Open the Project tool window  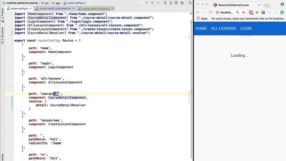tap(2, 15)
